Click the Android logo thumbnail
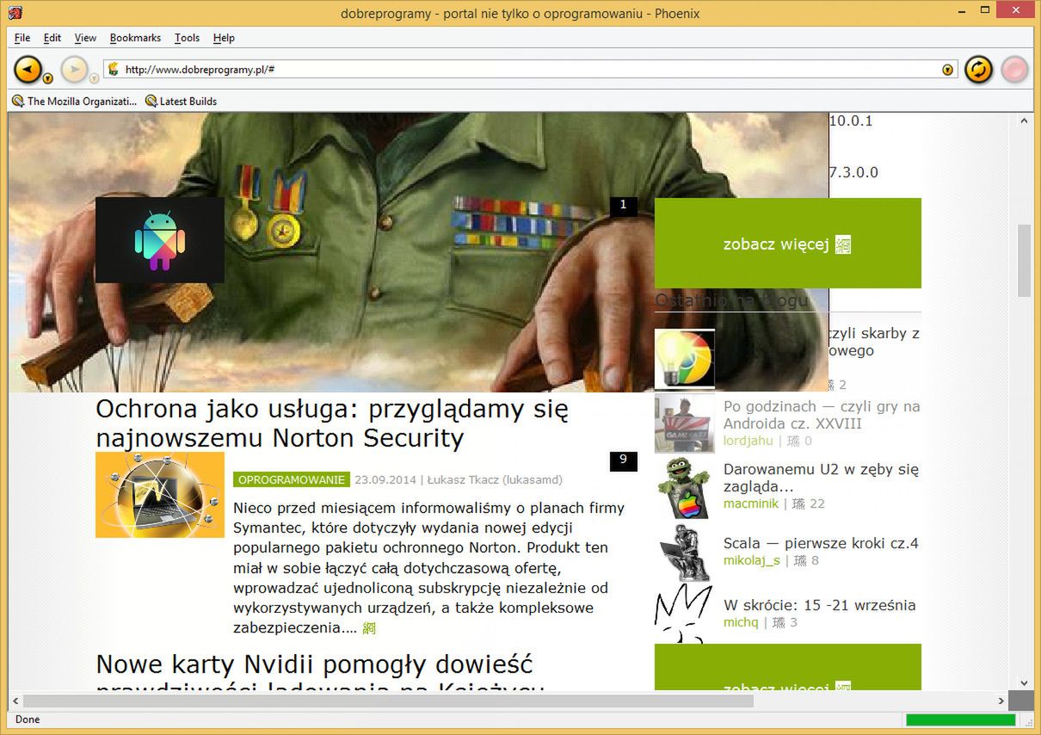The width and height of the screenshot is (1041, 735). point(160,240)
